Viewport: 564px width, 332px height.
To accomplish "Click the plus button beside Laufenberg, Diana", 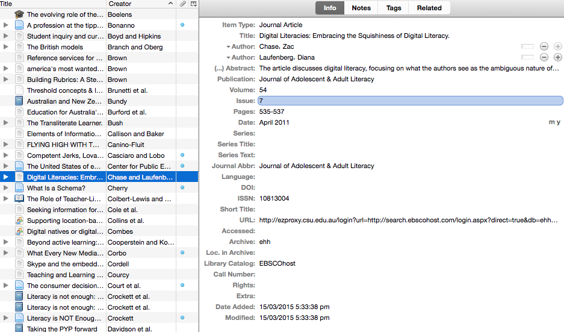I will (558, 57).
